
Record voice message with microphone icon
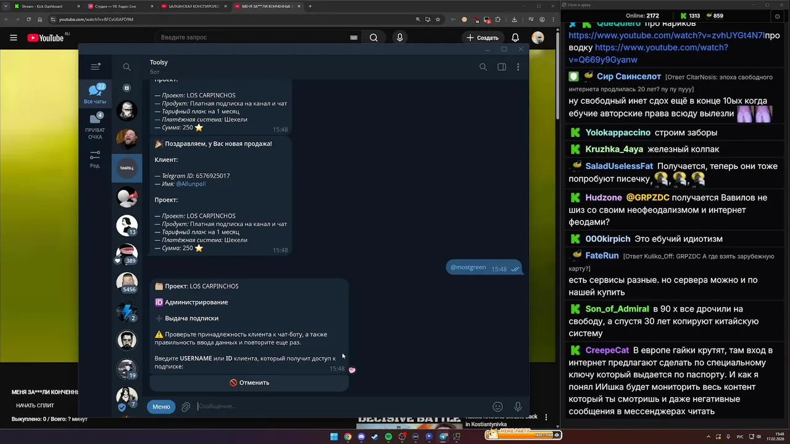(x=518, y=406)
